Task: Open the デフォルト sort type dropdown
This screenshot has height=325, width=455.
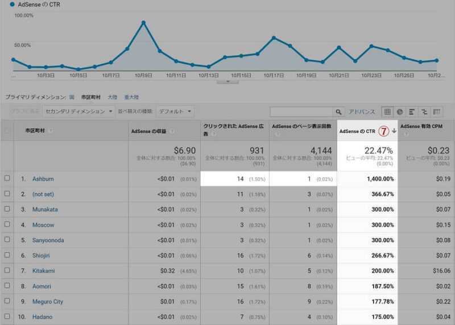Action: pos(175,111)
